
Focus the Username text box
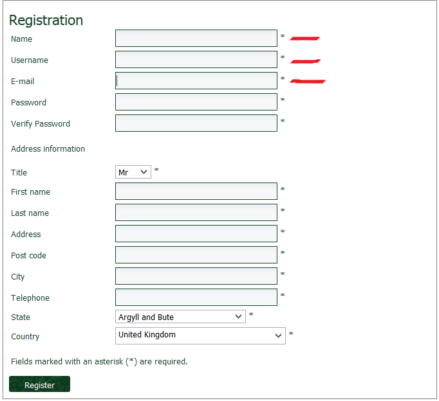196,60
